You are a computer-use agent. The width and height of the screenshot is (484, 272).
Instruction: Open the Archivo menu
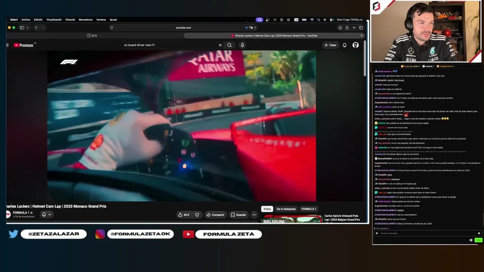point(26,20)
